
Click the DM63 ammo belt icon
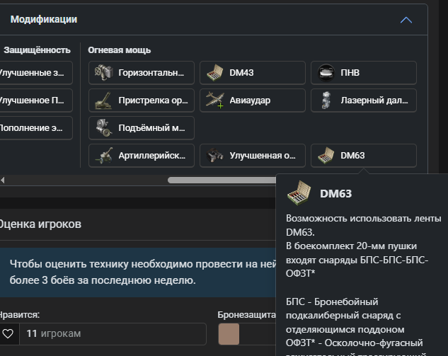pyautogui.click(x=326, y=155)
